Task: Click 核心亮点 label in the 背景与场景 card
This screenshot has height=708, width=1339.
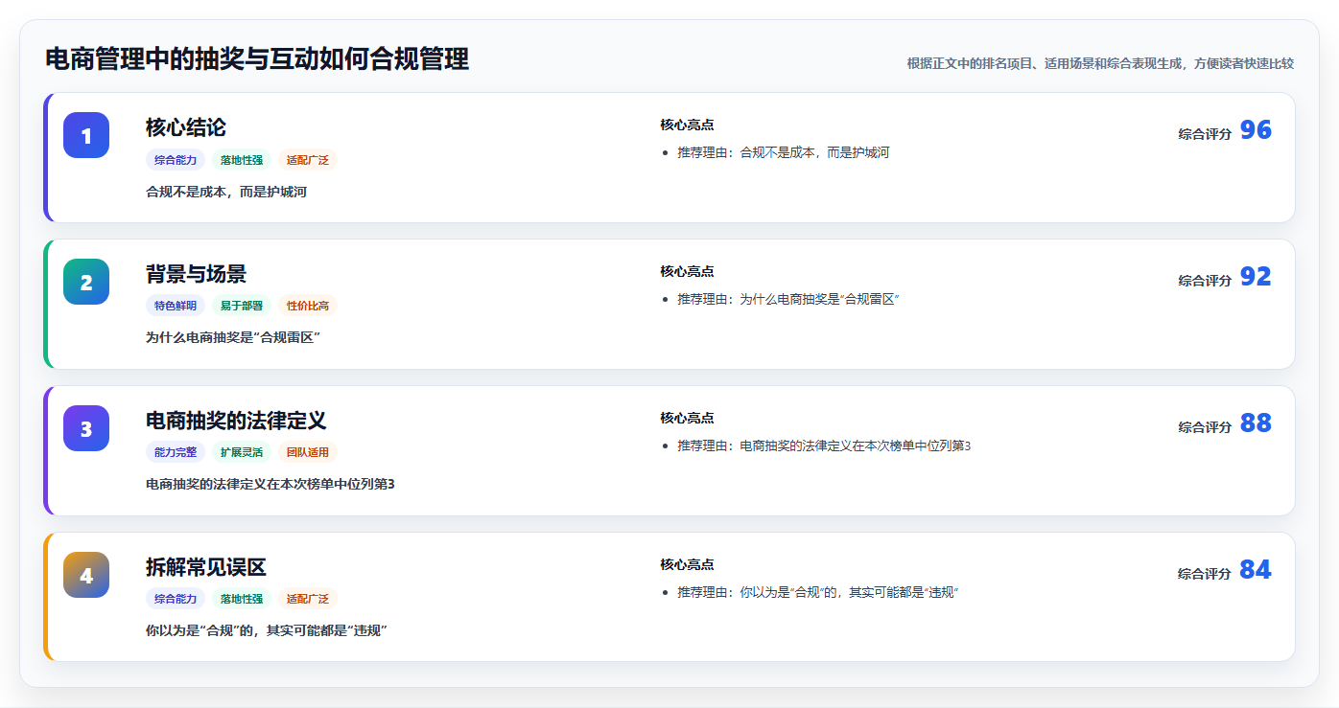Action: [x=687, y=271]
